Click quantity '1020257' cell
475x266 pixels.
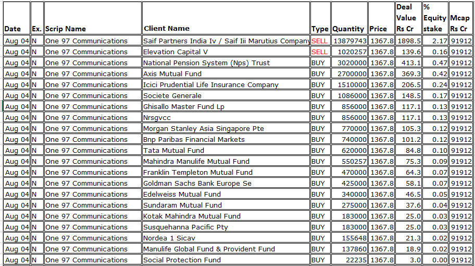click(349, 52)
